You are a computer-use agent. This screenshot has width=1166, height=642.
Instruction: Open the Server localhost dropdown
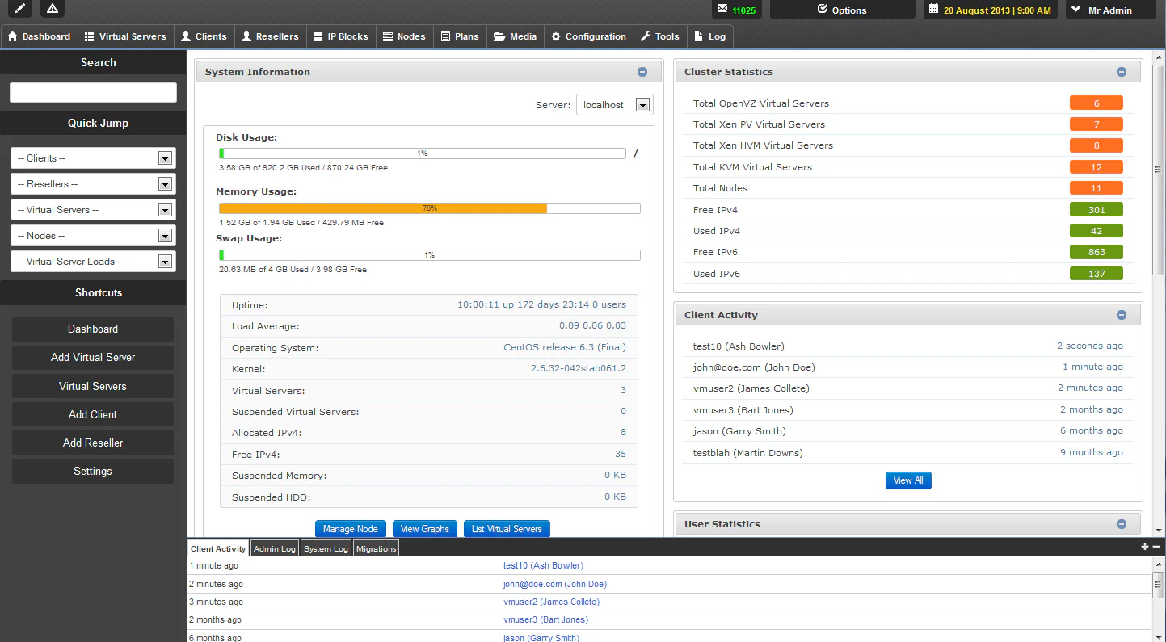click(614, 104)
